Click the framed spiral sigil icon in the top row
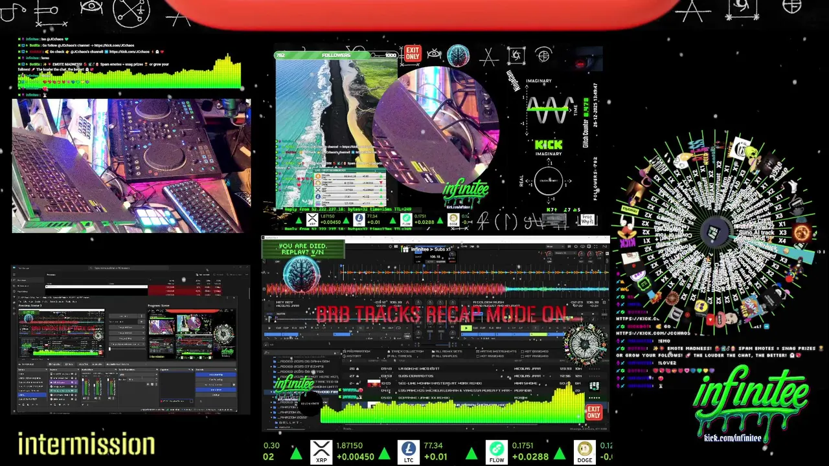 [516, 56]
